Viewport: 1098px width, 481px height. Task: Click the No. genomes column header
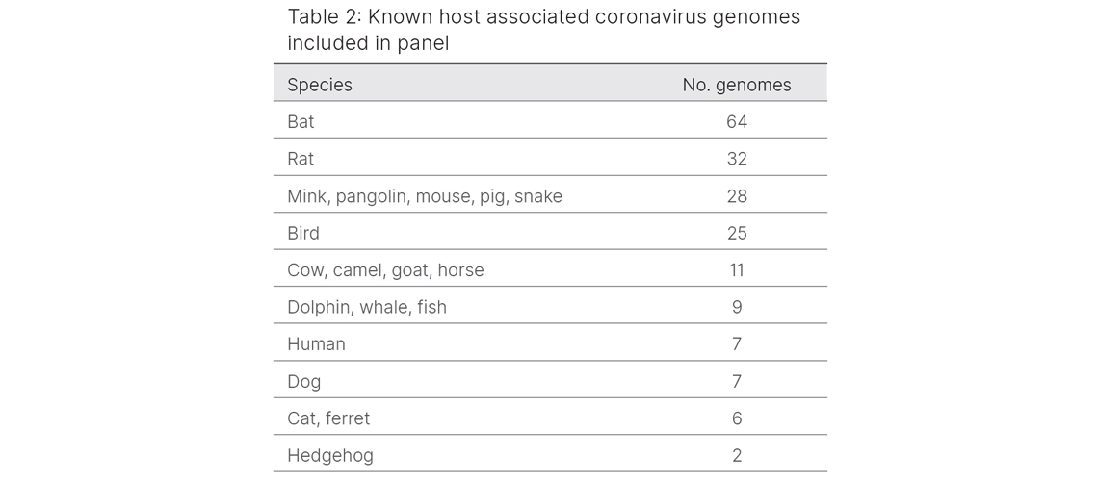click(737, 85)
